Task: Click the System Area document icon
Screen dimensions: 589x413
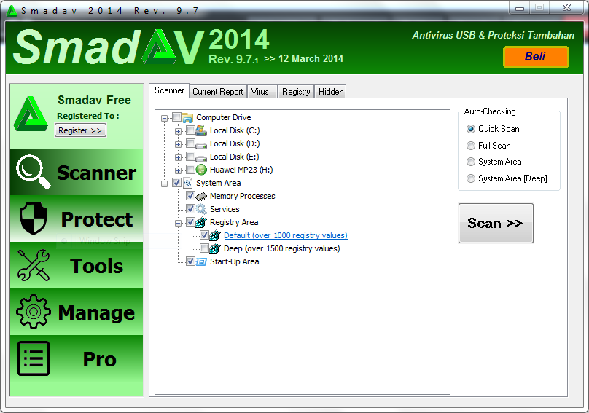Action: [187, 183]
